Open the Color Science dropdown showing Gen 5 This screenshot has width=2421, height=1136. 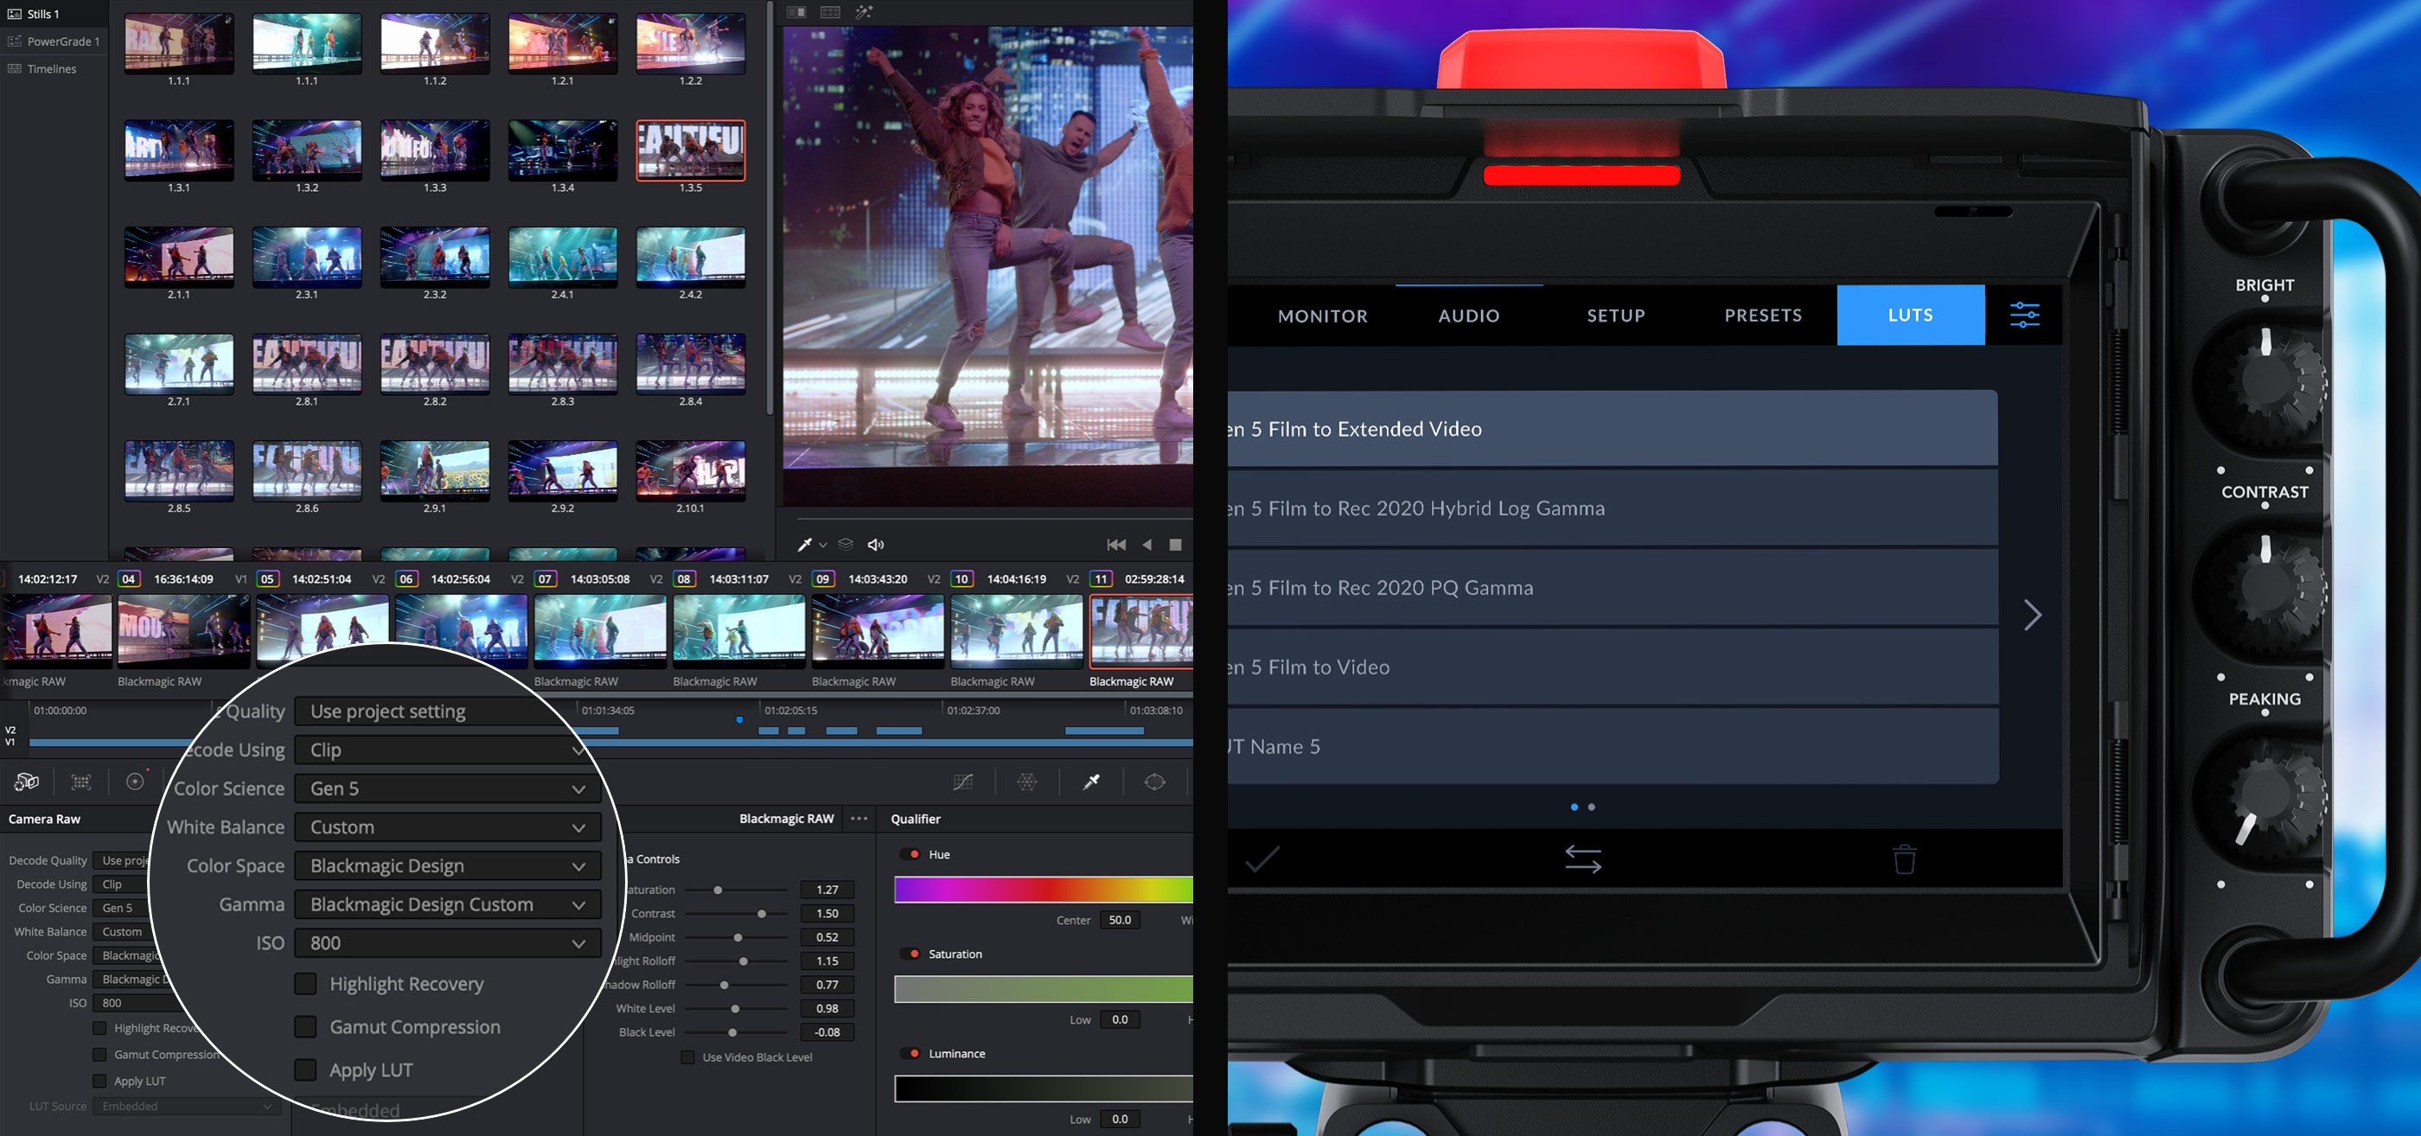coord(447,788)
